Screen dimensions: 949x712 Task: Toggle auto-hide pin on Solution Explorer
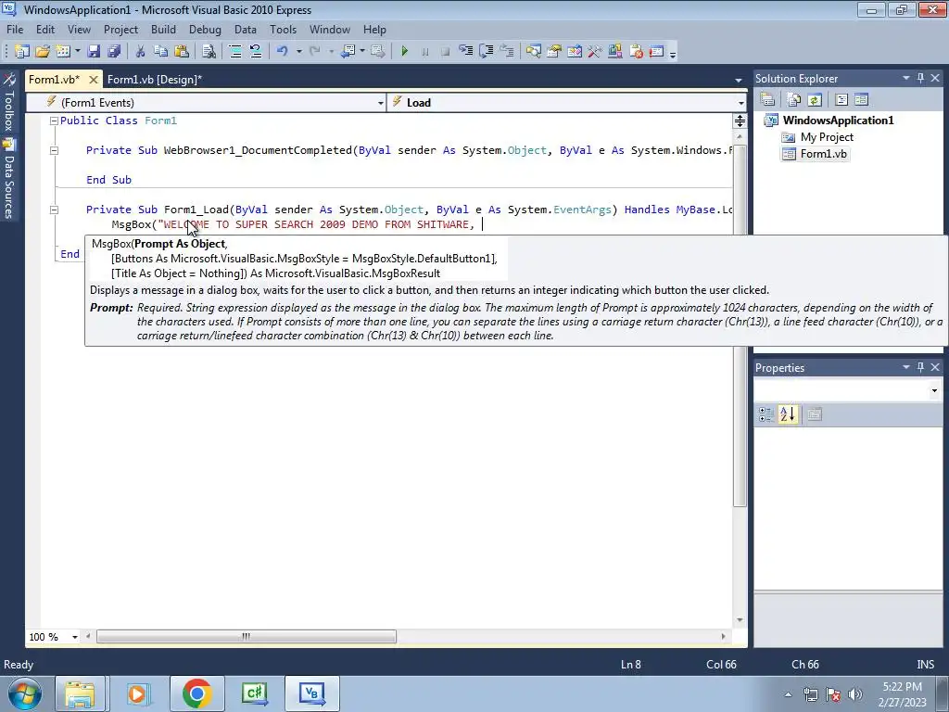[920, 78]
